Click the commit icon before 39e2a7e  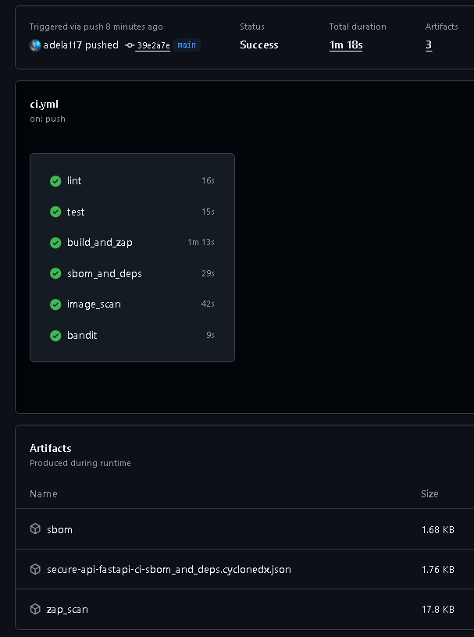click(130, 45)
